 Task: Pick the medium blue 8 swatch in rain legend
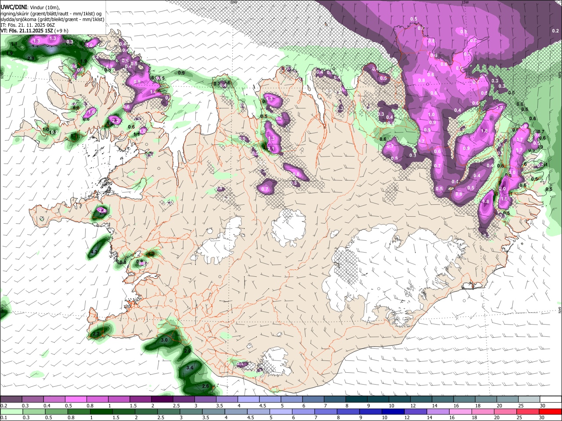[x=348, y=411]
